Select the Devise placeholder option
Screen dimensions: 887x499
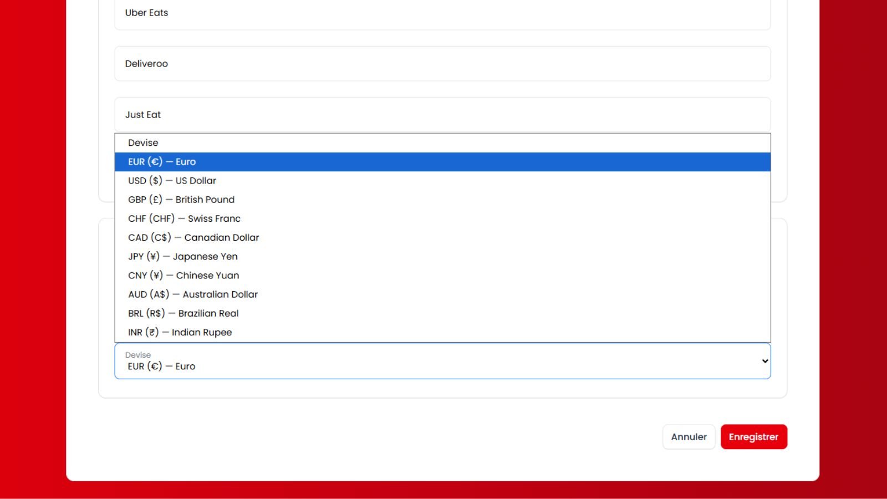tap(143, 143)
